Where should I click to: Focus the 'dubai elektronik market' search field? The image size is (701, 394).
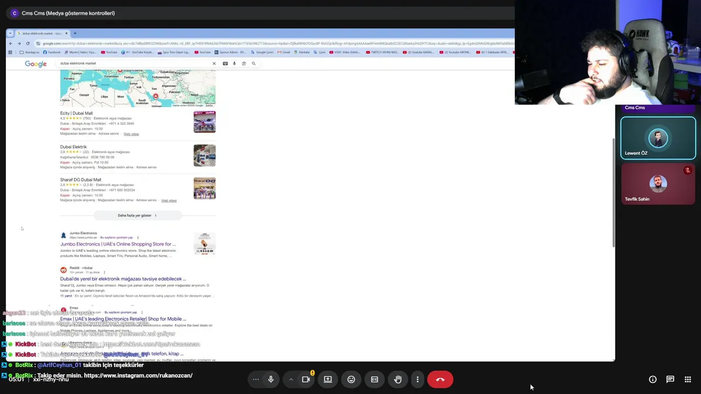pyautogui.click(x=134, y=63)
